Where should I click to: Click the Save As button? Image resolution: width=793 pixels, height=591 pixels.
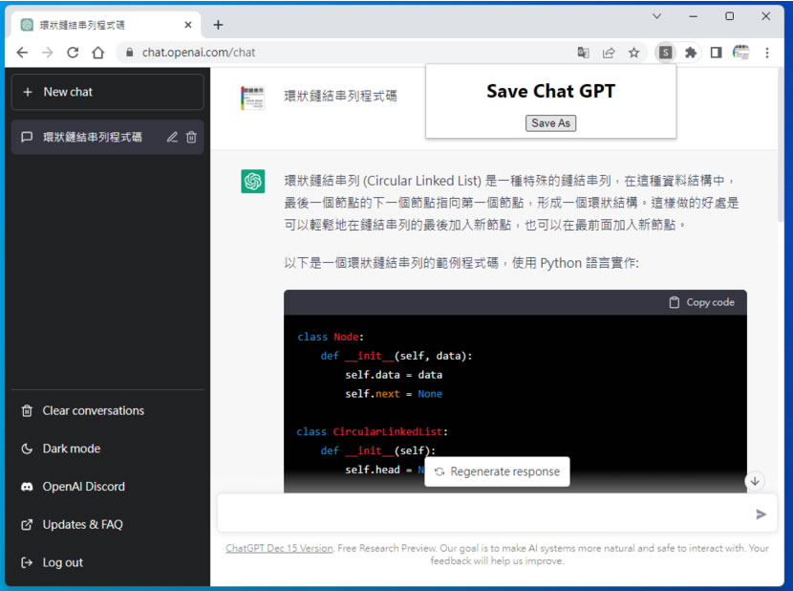click(550, 123)
